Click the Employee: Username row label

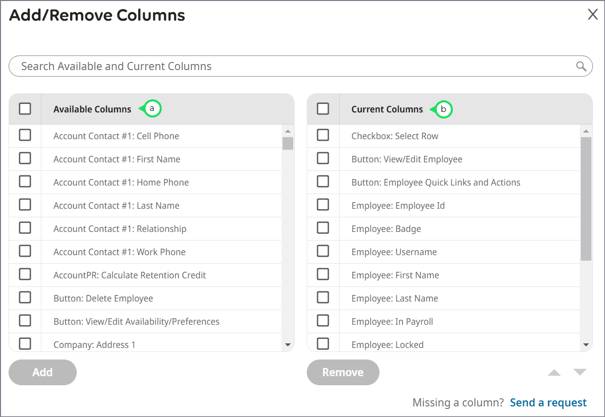pos(394,252)
